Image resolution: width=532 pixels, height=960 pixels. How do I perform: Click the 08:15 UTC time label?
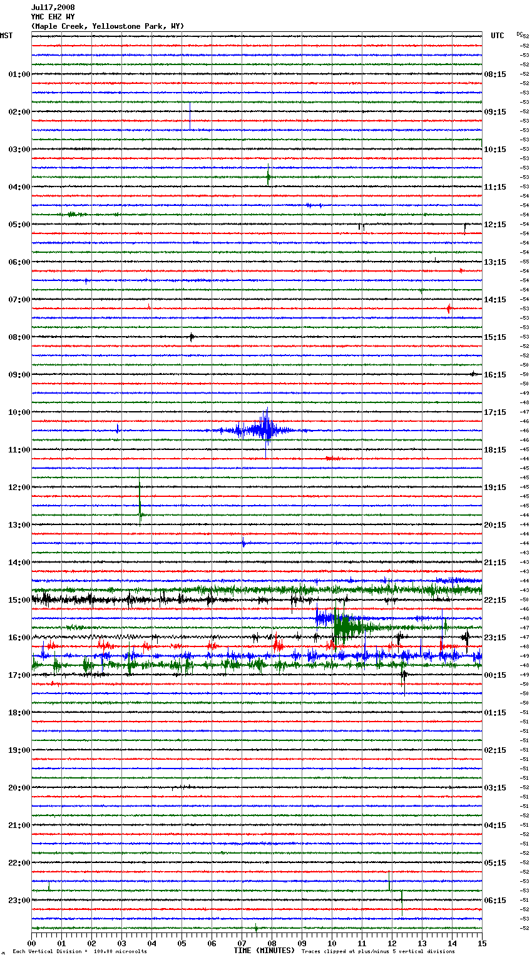(x=495, y=74)
